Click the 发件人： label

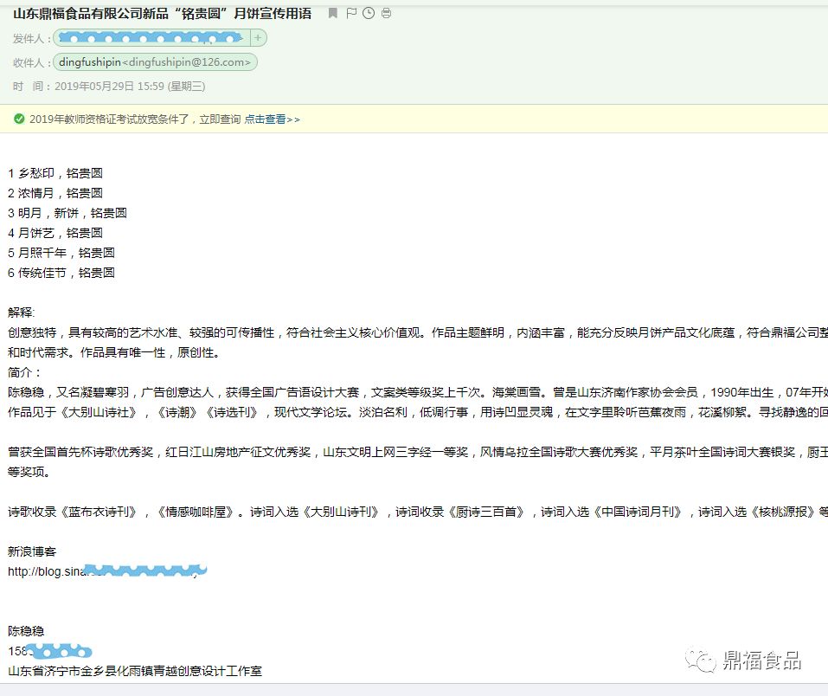pos(32,39)
